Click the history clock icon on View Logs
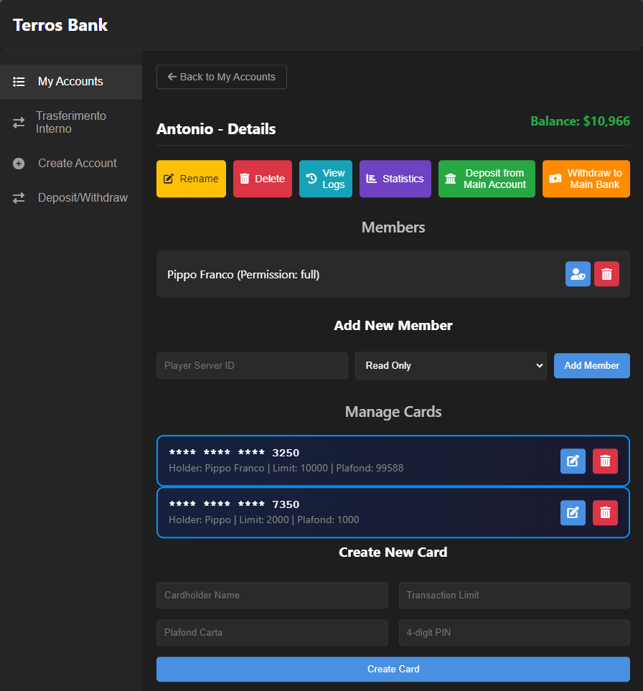 (x=311, y=179)
